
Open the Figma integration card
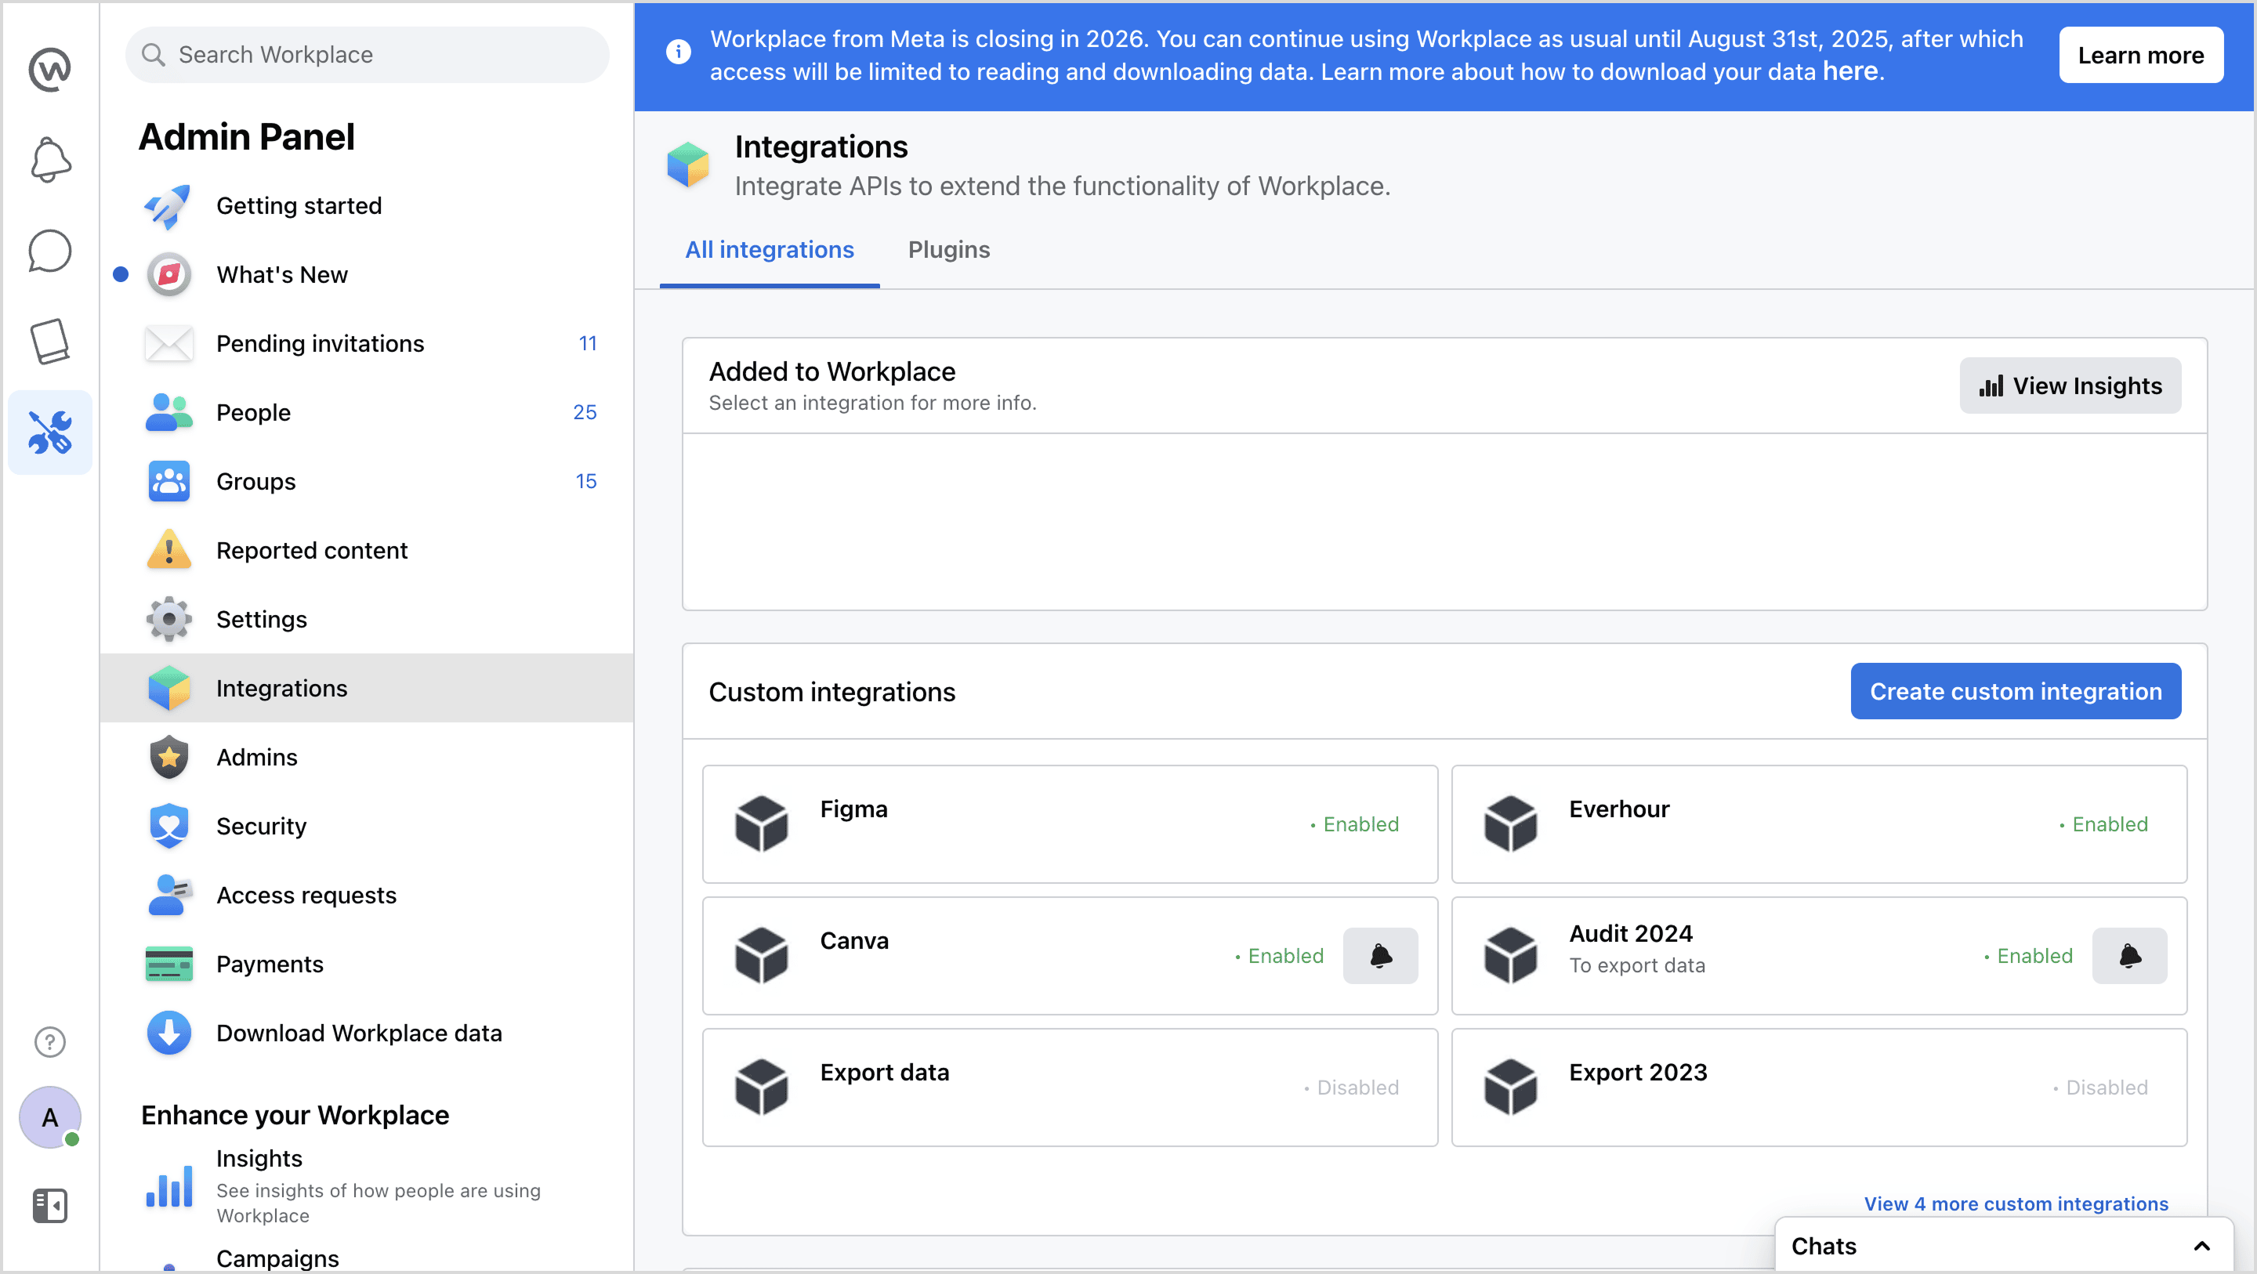(x=1069, y=823)
